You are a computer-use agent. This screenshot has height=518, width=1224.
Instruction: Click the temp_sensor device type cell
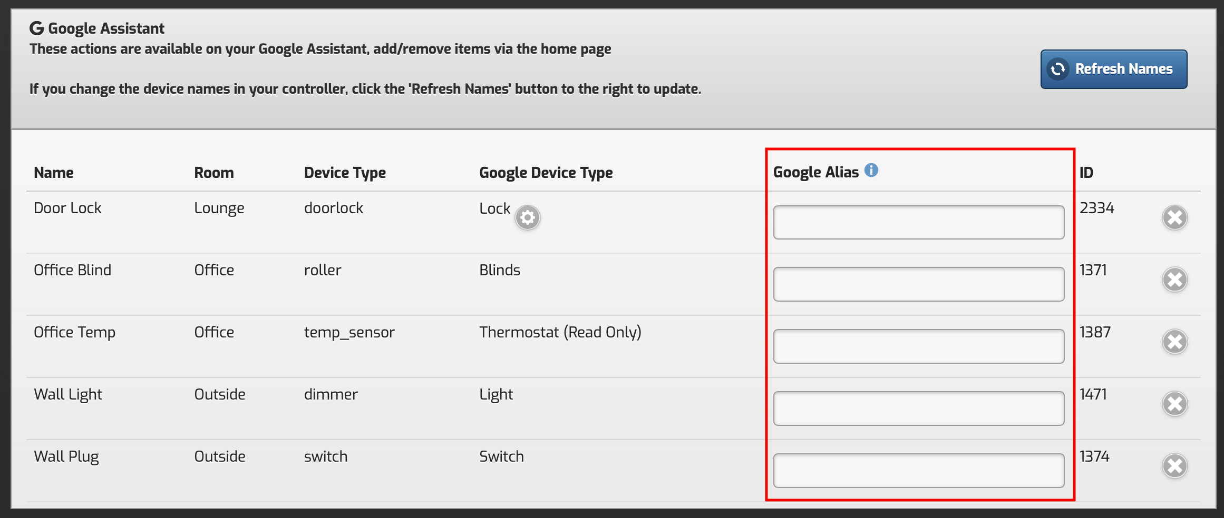pyautogui.click(x=349, y=333)
